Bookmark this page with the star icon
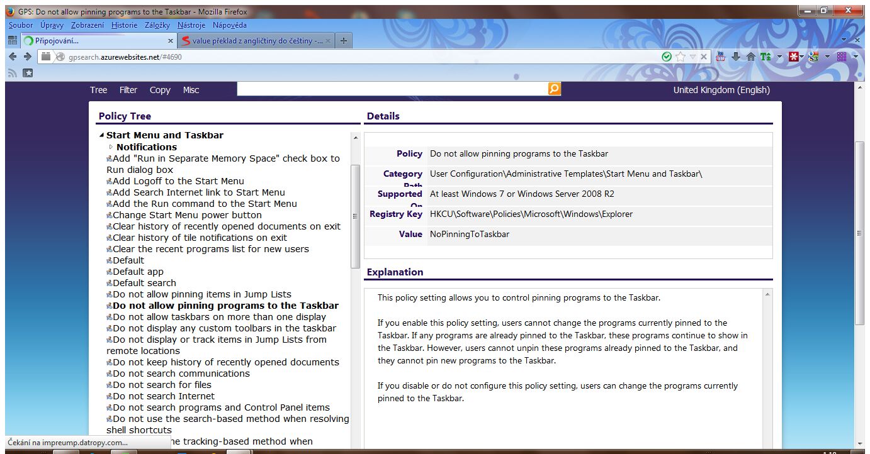Viewport: 870px width, 454px height. point(680,57)
